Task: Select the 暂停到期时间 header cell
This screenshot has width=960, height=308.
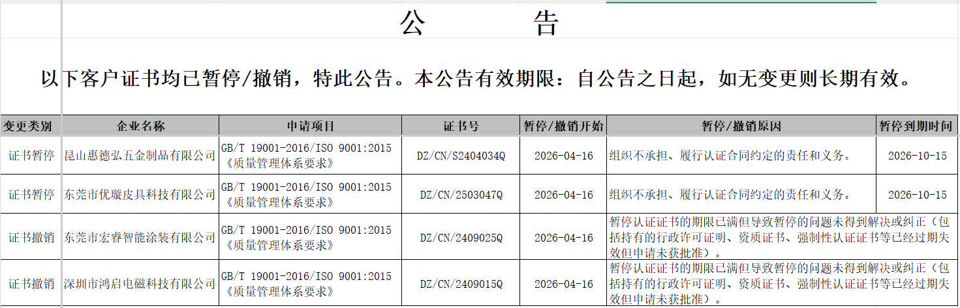Action: tap(916, 126)
